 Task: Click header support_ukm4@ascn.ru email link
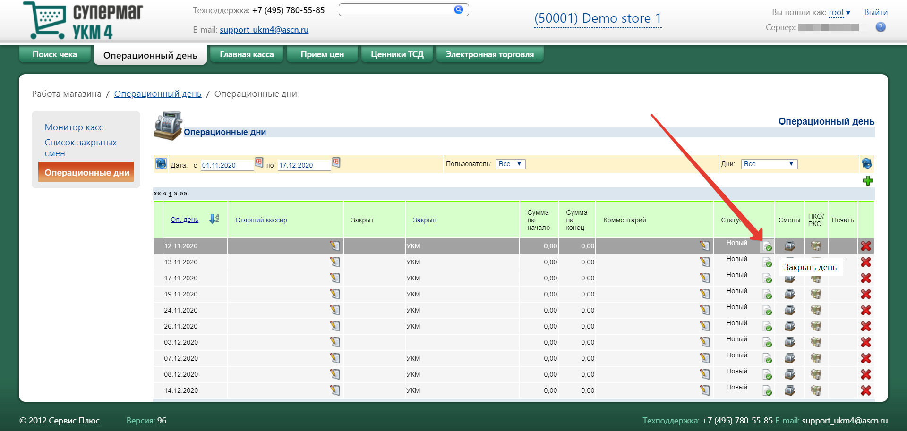(264, 30)
